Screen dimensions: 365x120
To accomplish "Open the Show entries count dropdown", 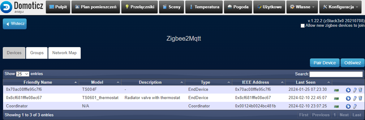I will point(23,74).
